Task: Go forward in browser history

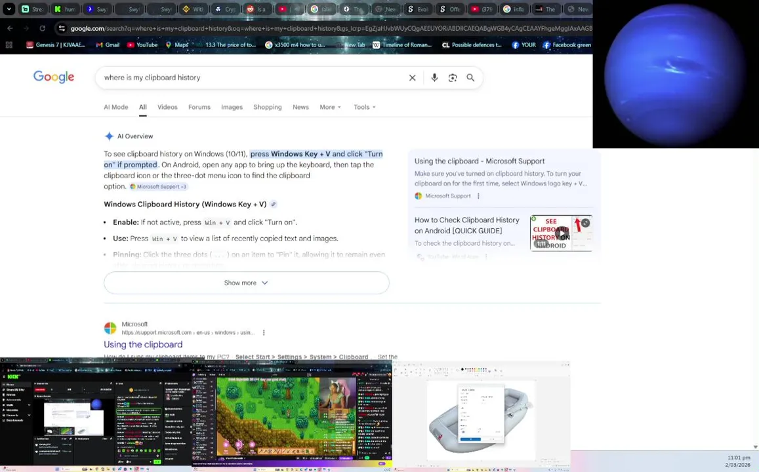Action: [x=26, y=29]
